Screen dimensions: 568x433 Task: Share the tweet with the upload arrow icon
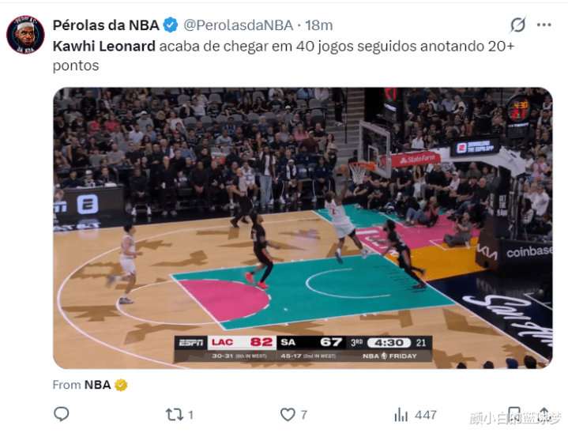[544, 414]
